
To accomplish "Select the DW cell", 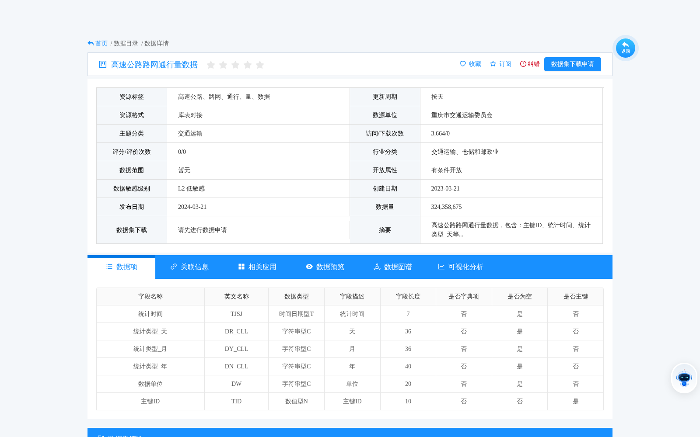I will click(x=237, y=384).
